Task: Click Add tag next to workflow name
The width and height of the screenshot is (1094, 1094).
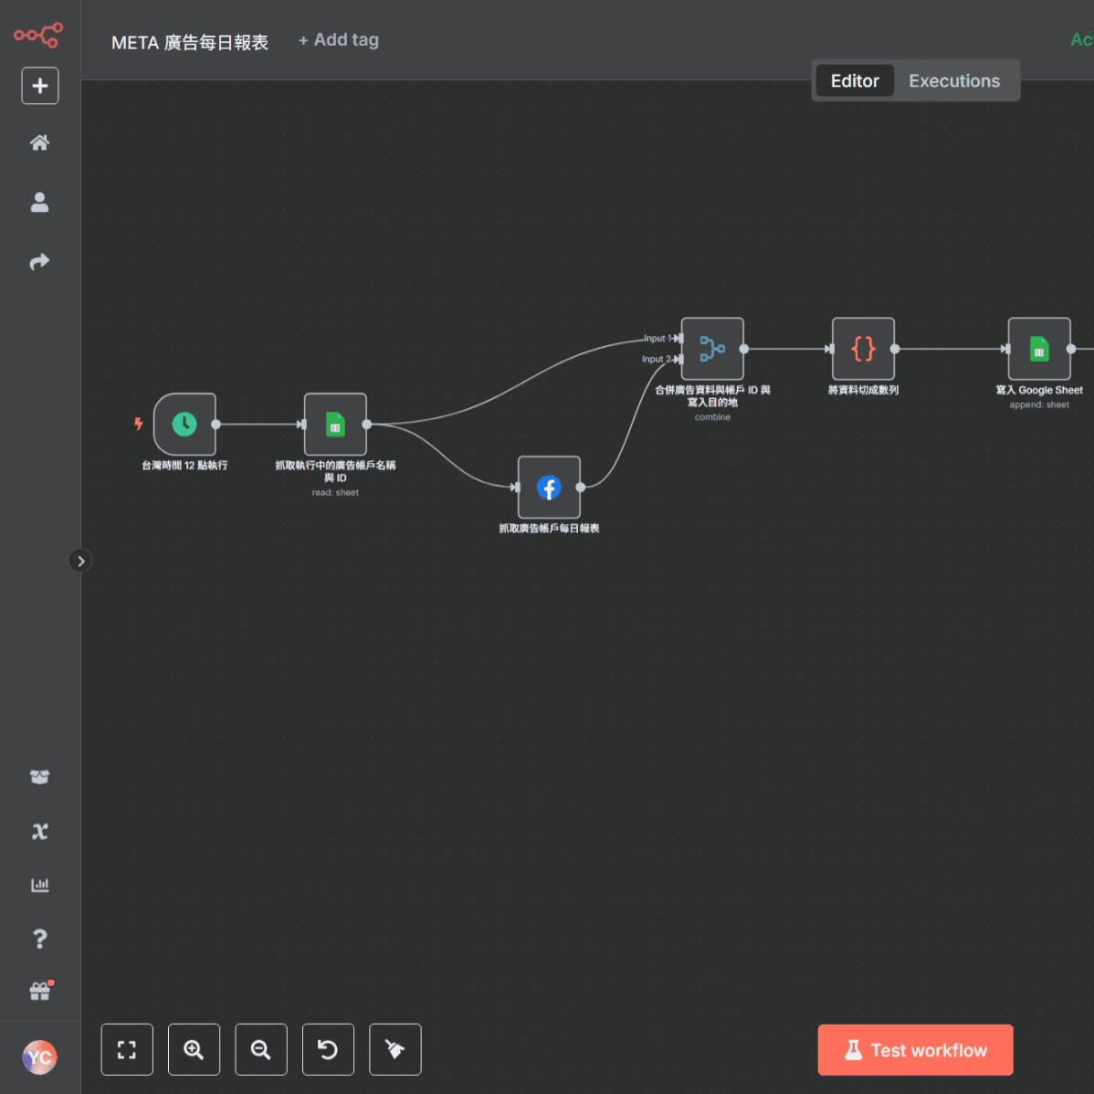Action: 339,40
